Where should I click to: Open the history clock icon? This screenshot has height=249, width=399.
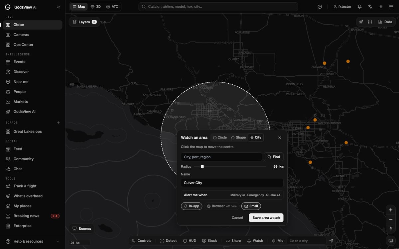(x=320, y=7)
